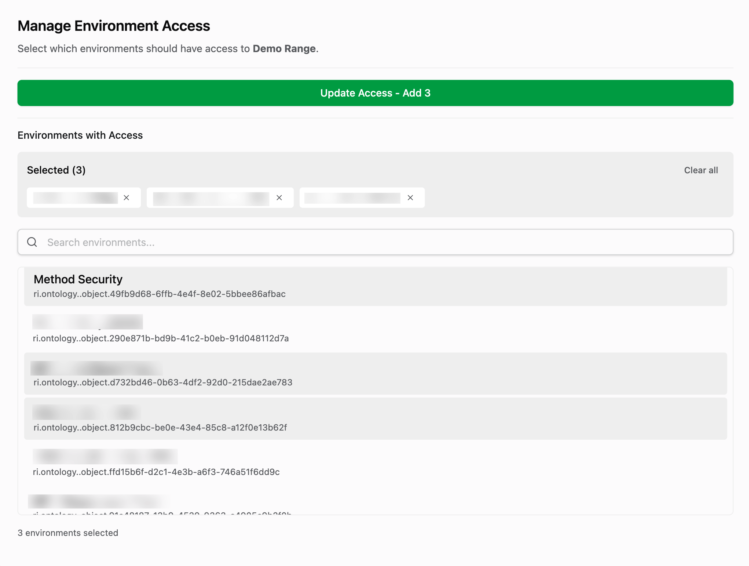Remove the first selected environment chip
Viewport: 749px width, 566px height.
(127, 198)
